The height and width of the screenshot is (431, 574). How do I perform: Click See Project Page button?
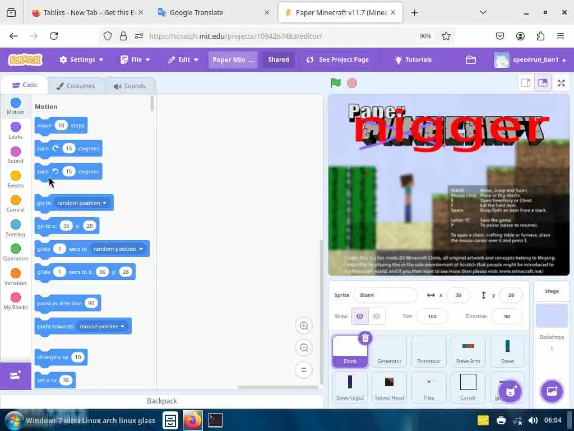click(337, 59)
